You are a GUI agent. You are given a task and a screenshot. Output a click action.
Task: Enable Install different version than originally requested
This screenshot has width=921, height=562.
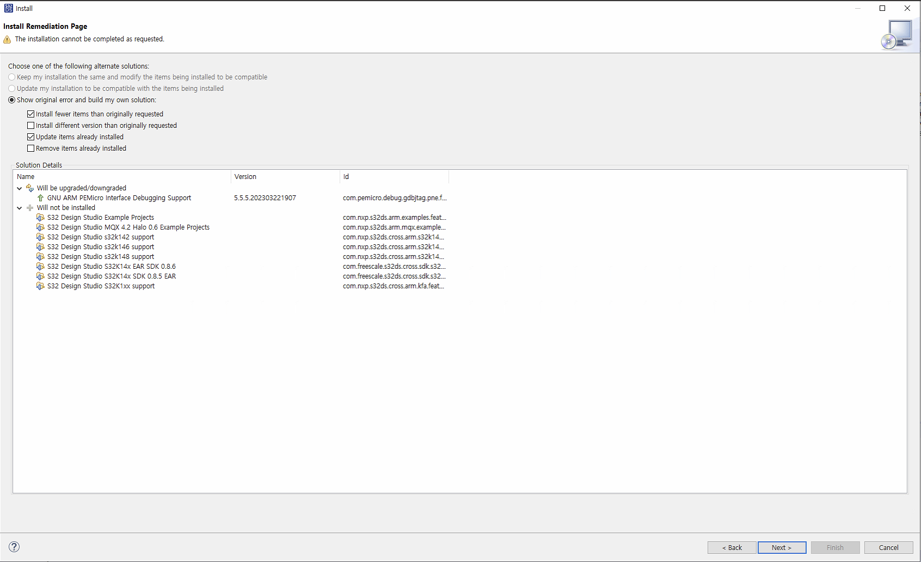(x=31, y=125)
